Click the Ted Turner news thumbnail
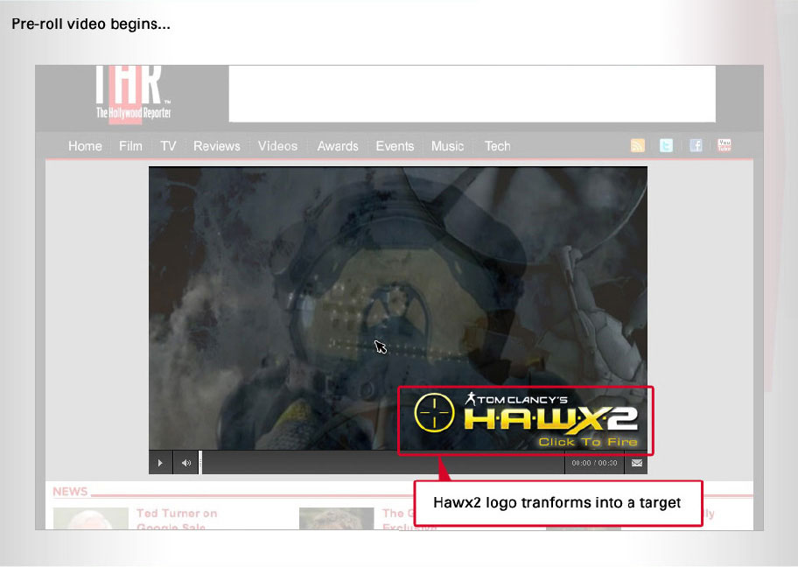This screenshot has height=567, width=798. 91,518
